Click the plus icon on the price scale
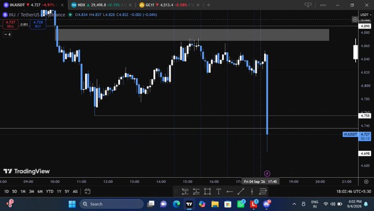374x211 pixels. [355, 19]
